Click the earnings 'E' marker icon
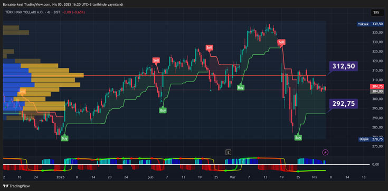Image resolution: width=388 pixels, height=191 pixels. coord(228,153)
